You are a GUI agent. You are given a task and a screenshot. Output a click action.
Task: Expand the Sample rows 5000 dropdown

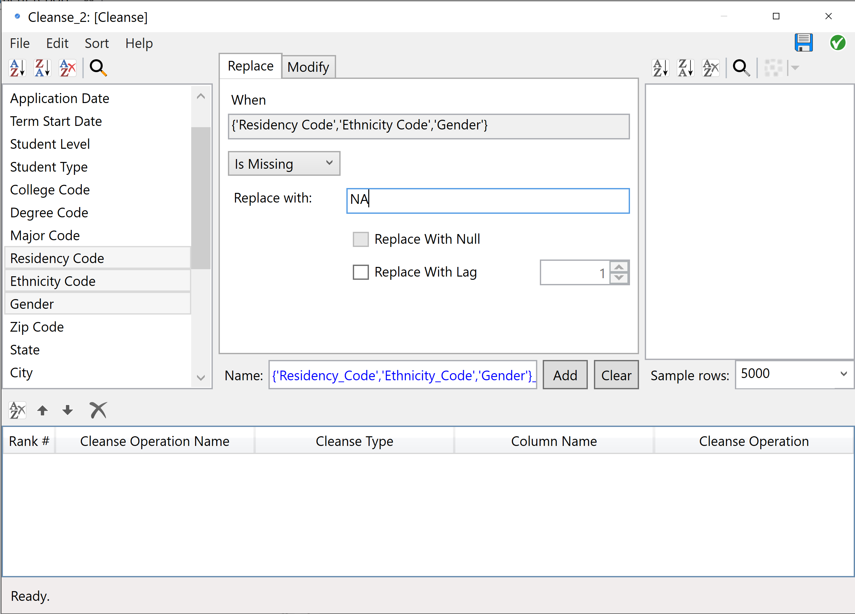844,374
